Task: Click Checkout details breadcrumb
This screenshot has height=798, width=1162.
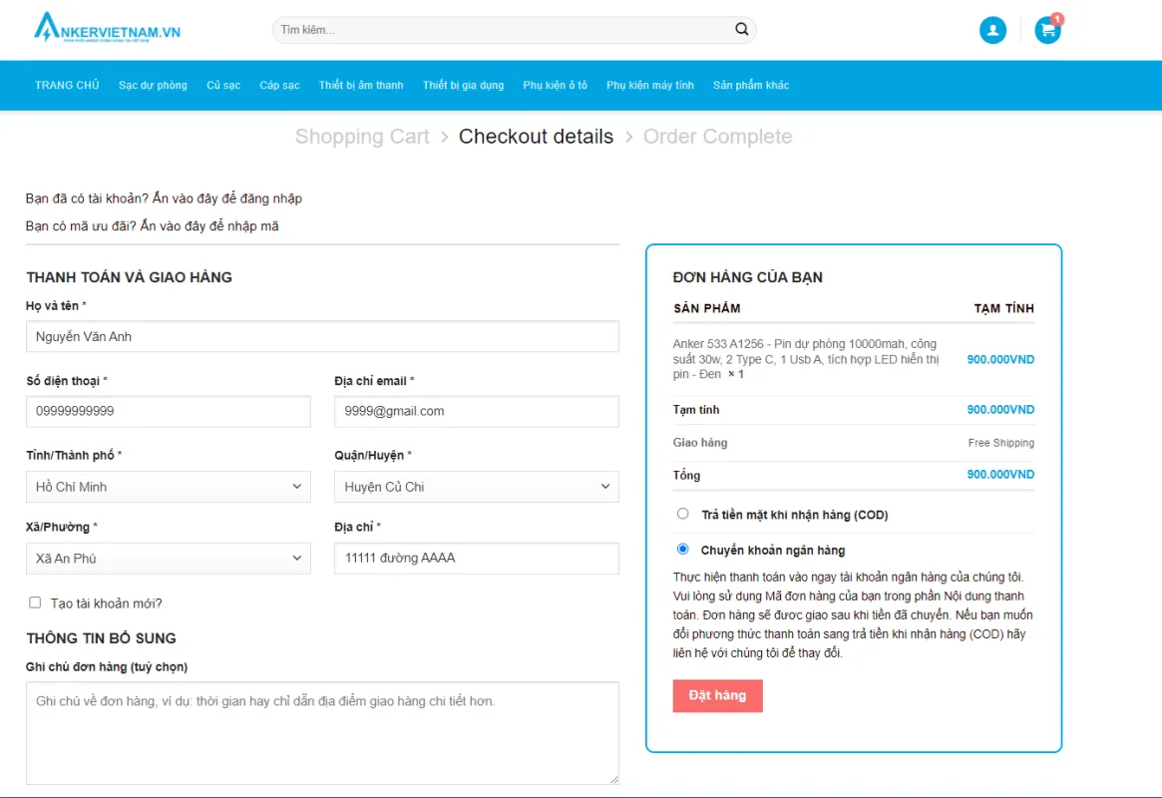Action: point(536,137)
